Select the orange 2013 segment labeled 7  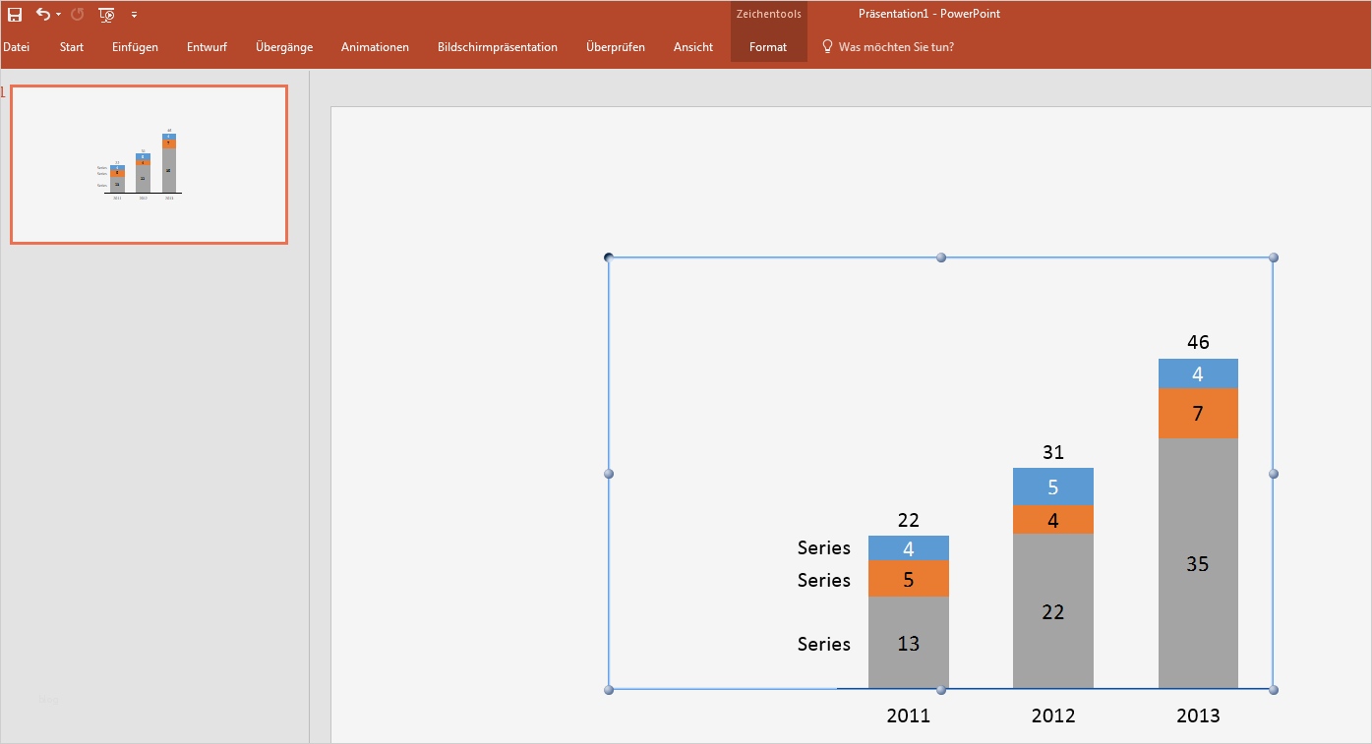point(1198,414)
